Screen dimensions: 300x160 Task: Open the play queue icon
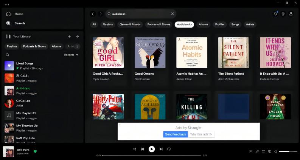click(263, 152)
